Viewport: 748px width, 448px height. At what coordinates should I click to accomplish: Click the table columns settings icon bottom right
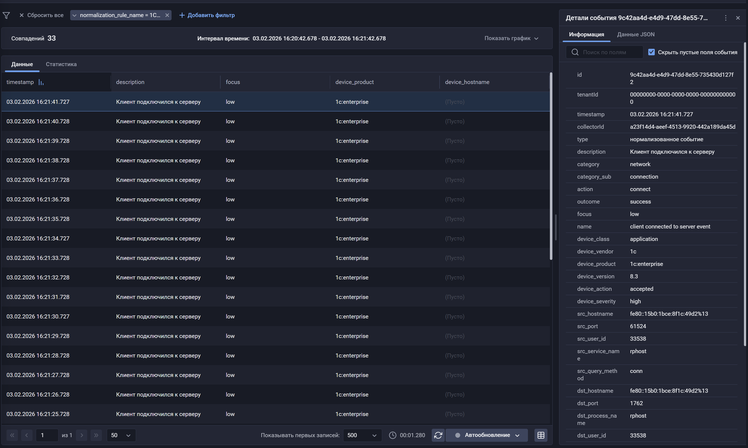pos(541,435)
